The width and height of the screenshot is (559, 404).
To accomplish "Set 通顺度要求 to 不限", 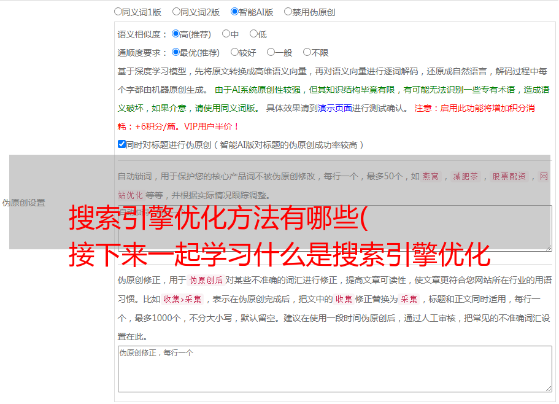I will [307, 52].
